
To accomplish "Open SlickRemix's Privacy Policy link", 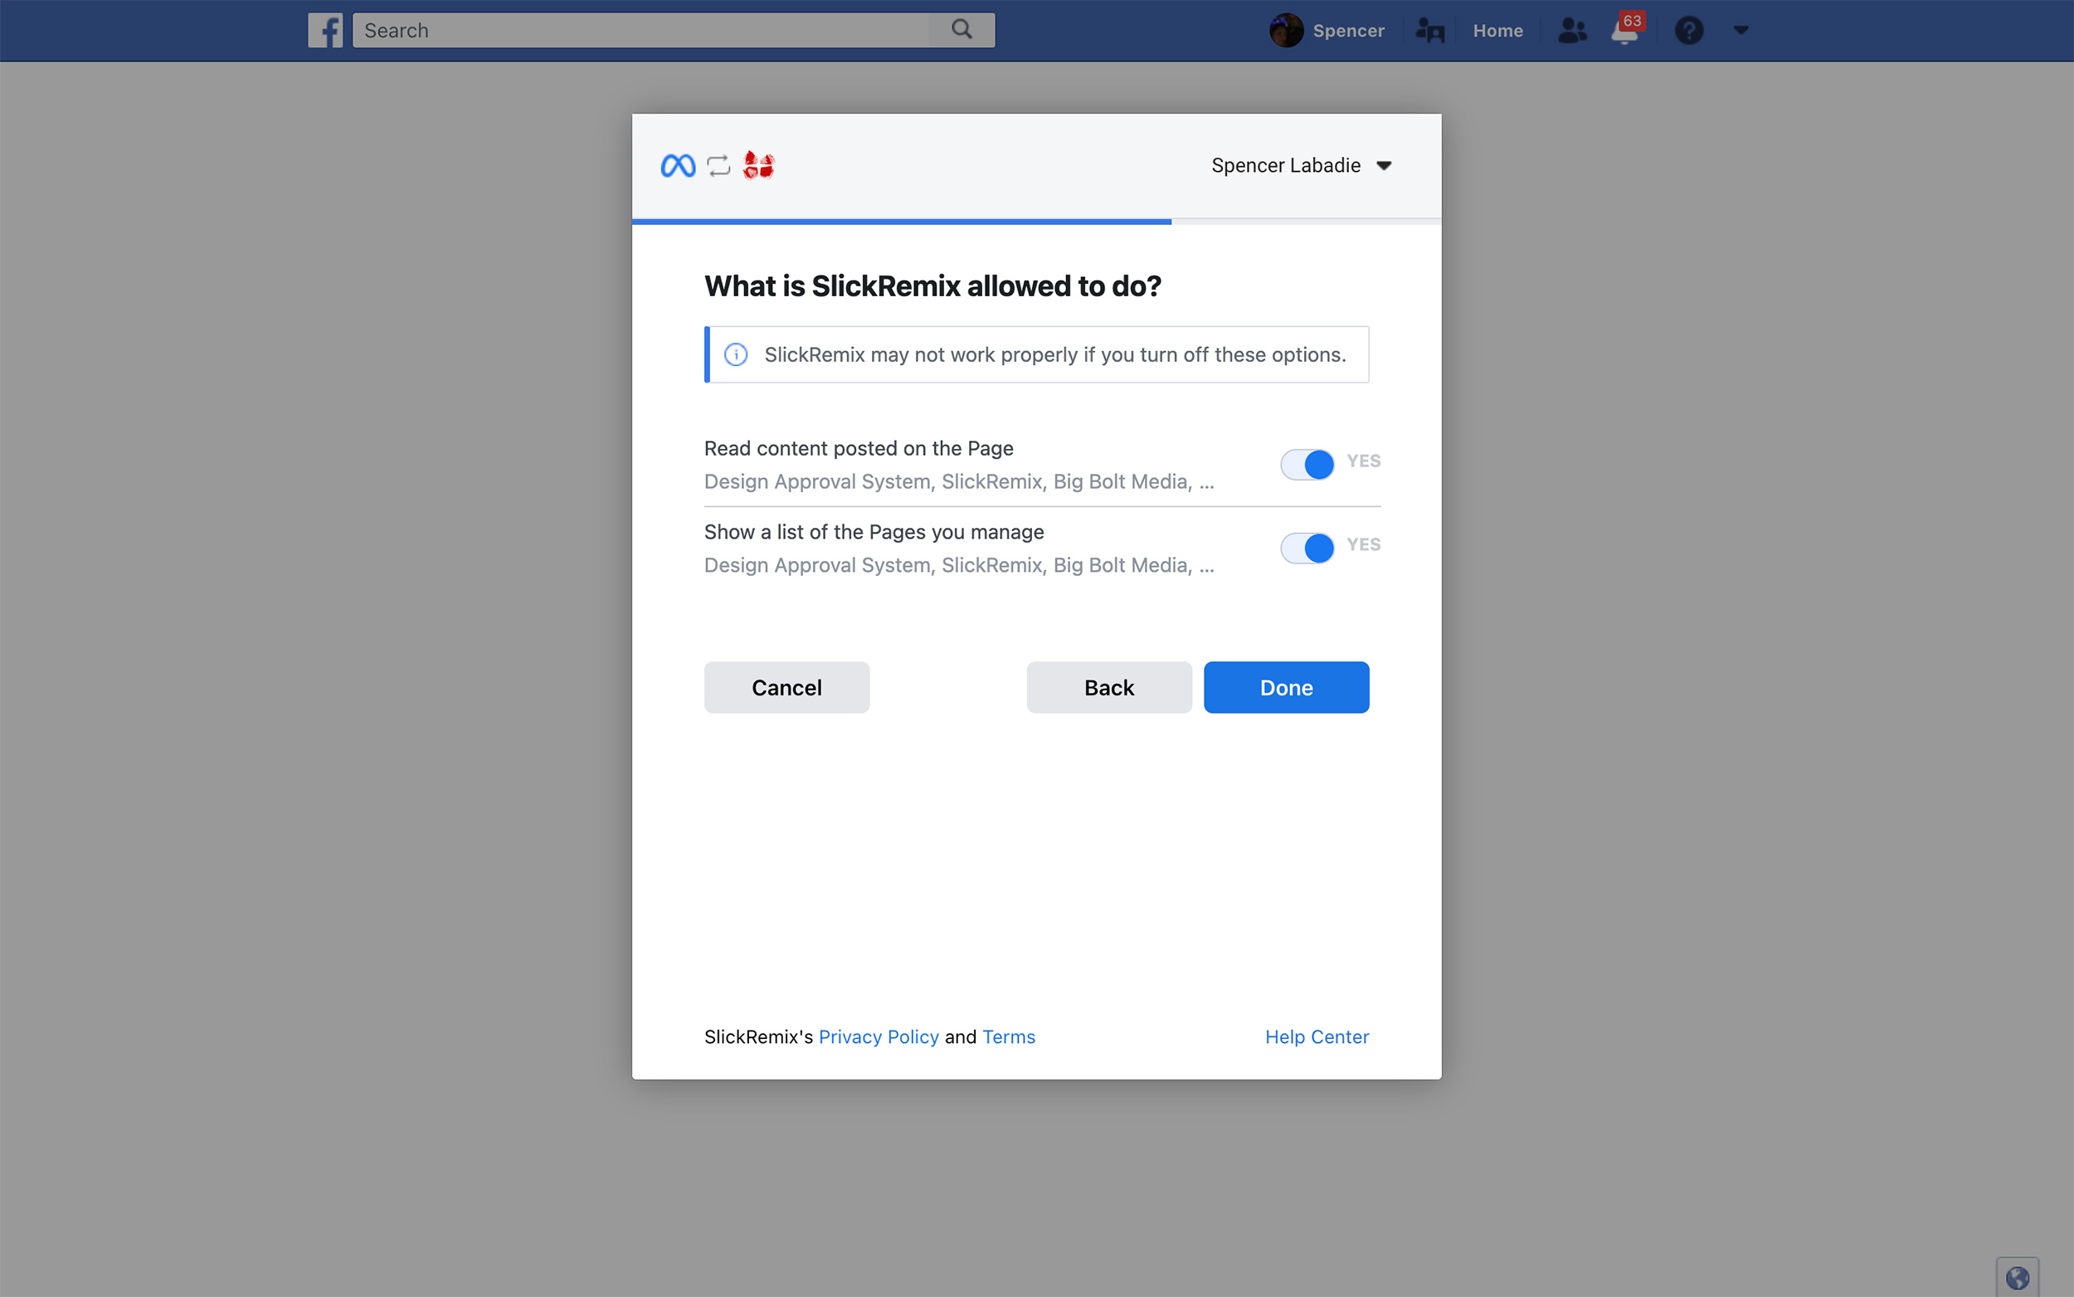I will (878, 1036).
